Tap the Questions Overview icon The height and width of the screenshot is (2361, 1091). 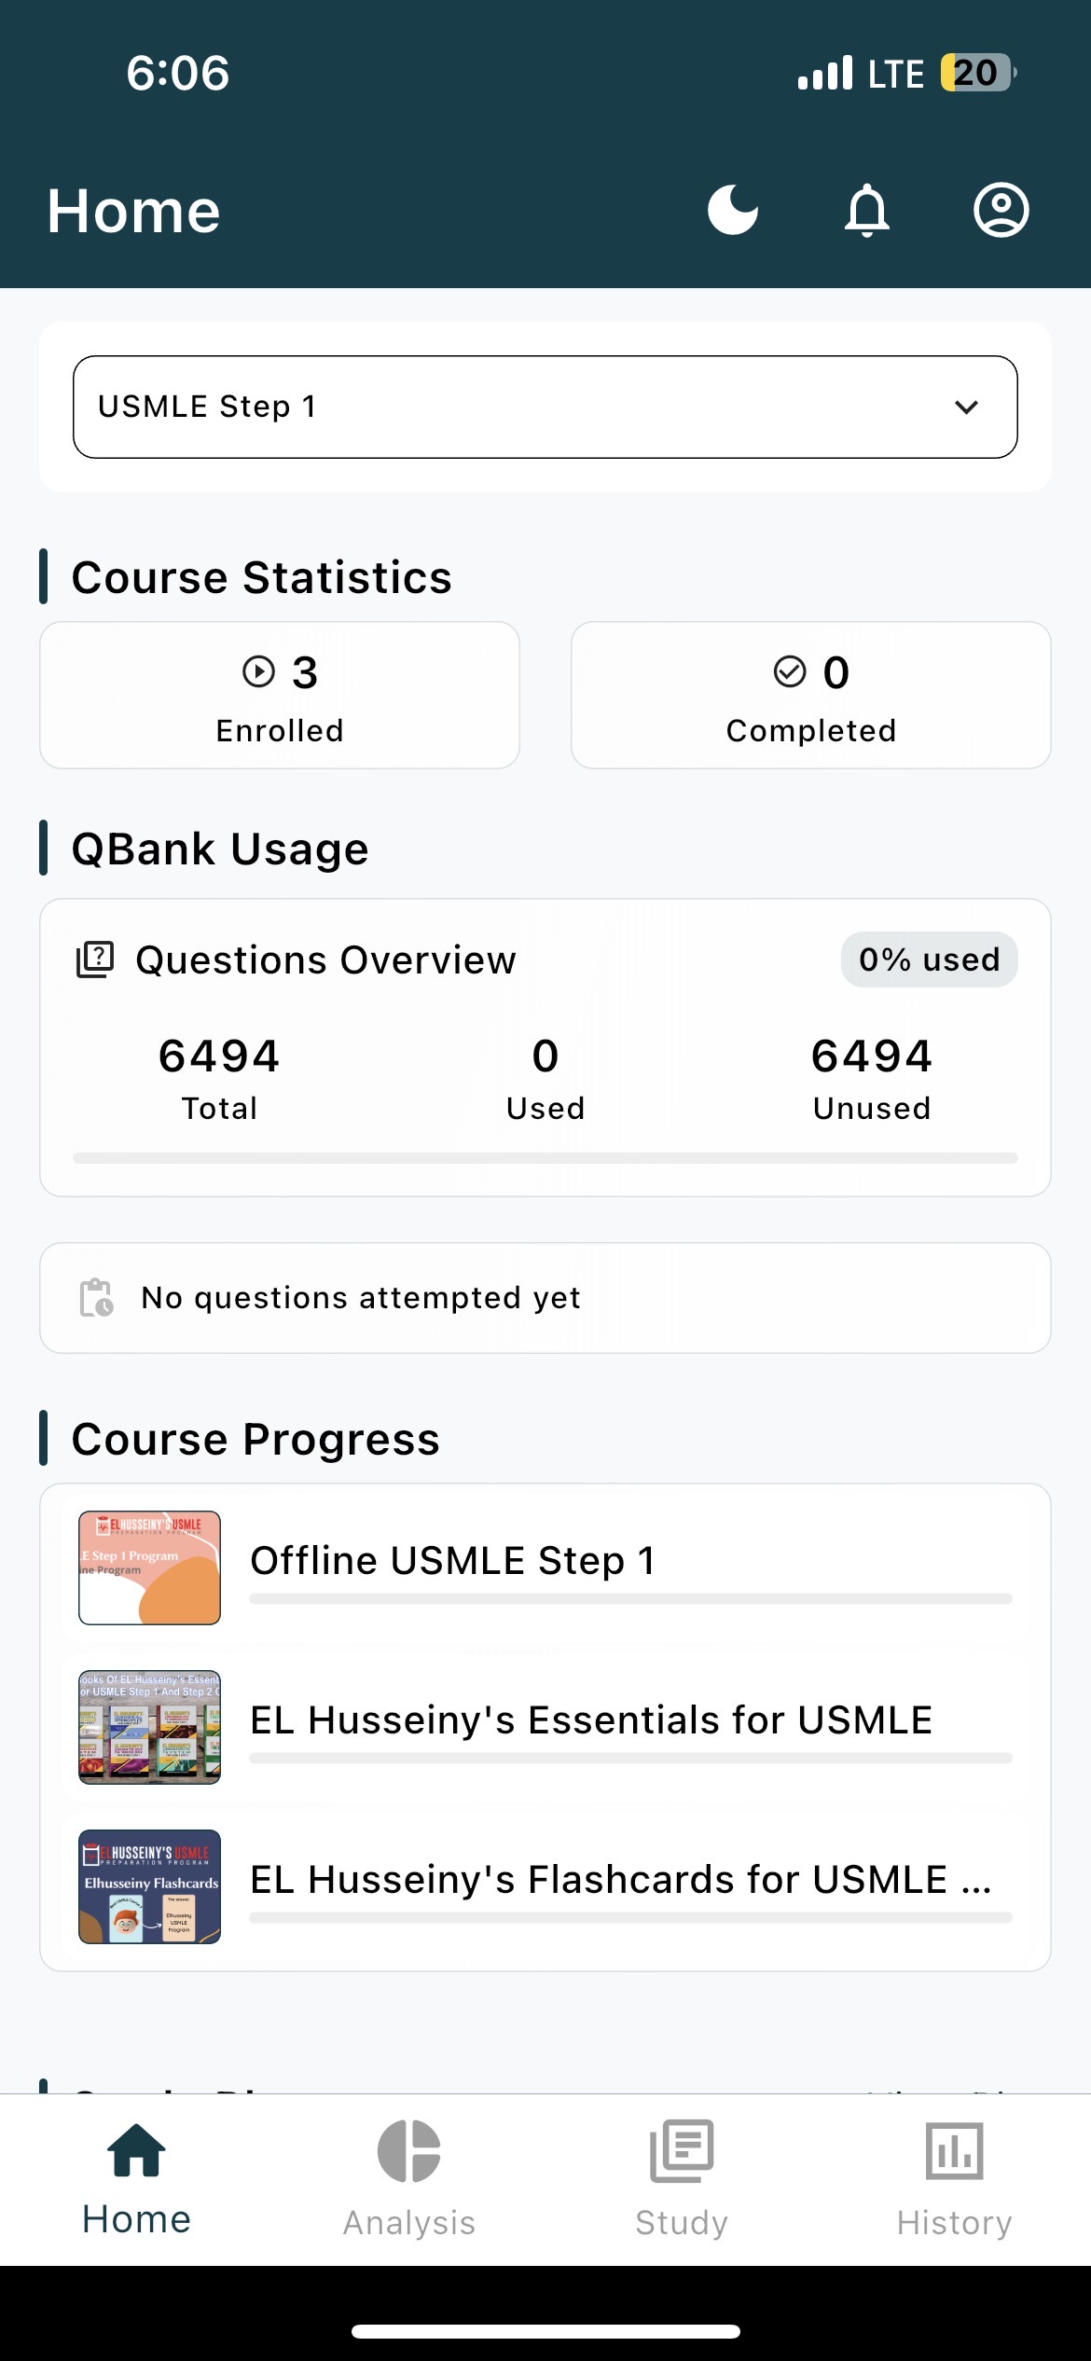click(x=95, y=960)
